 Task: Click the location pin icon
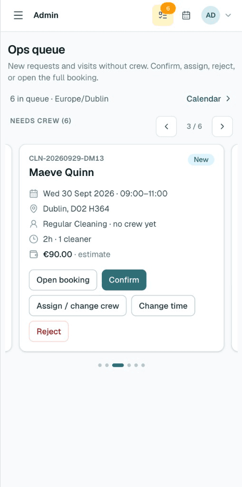(x=34, y=209)
